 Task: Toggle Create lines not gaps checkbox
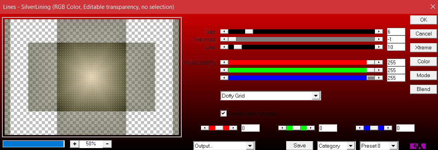[x=223, y=113]
